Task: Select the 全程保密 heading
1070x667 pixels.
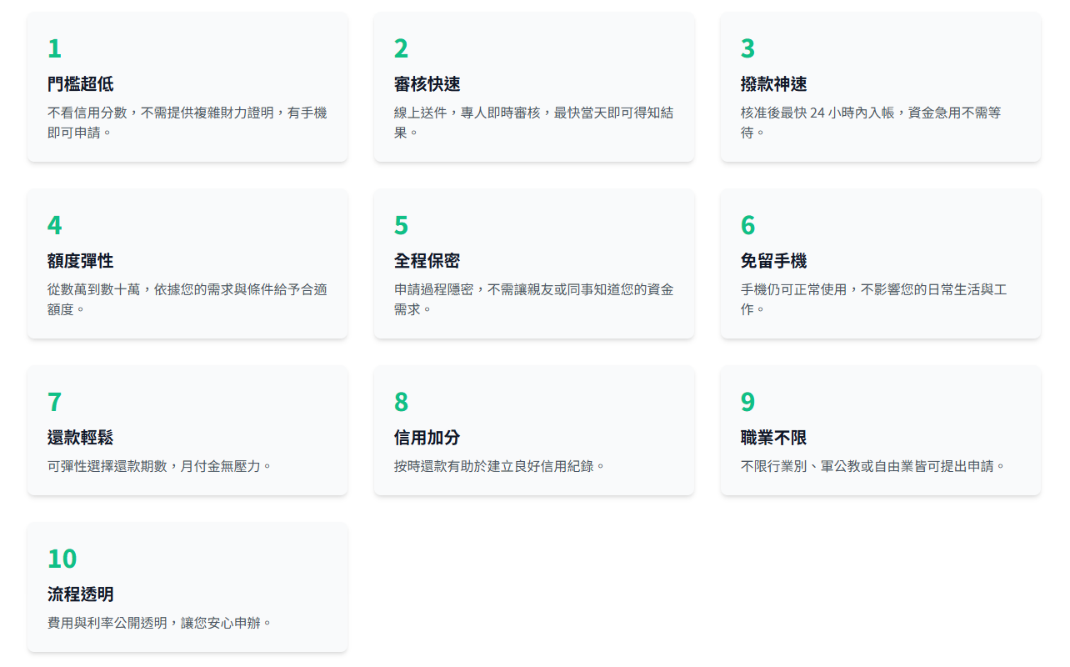Action: coord(427,261)
